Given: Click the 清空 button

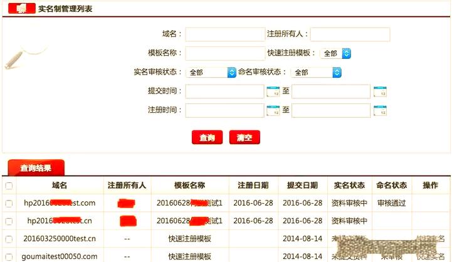Looking at the screenshot, I should coord(244,137).
